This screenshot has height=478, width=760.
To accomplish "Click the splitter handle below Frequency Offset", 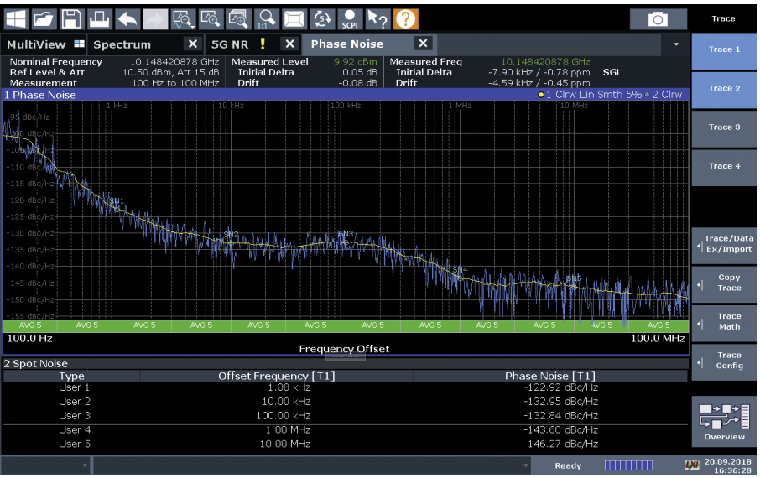I will [x=345, y=356].
